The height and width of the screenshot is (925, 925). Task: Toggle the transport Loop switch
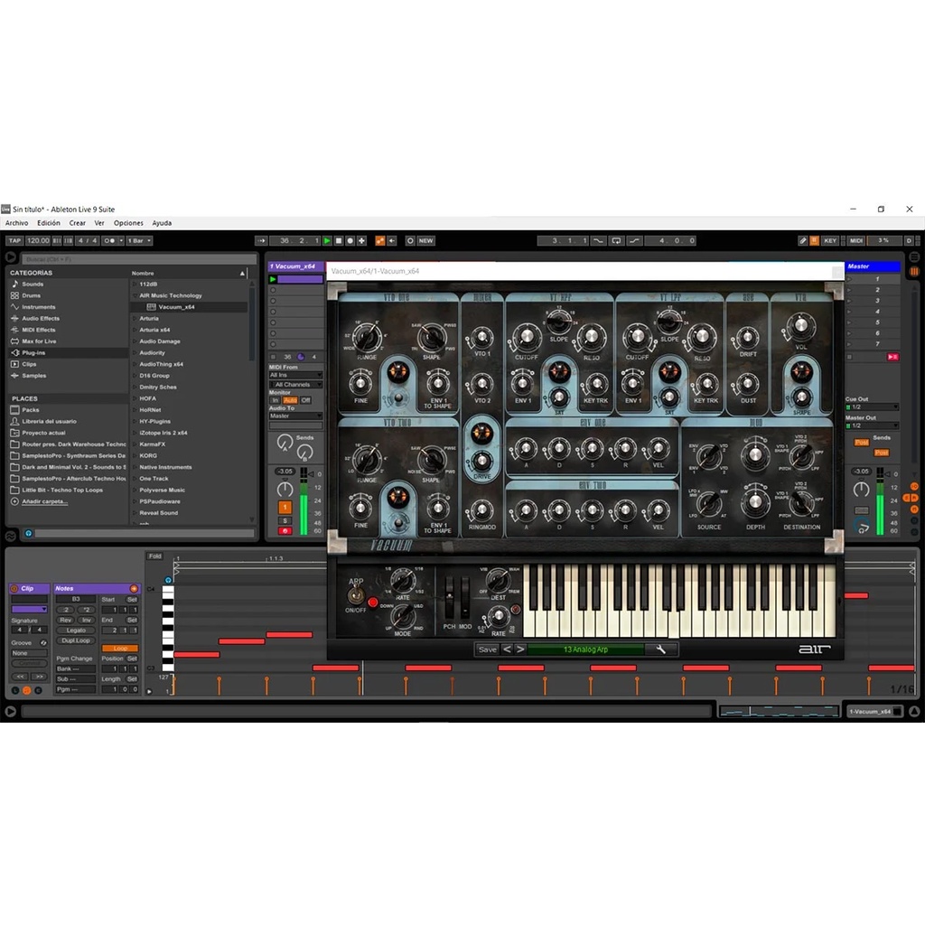616,240
